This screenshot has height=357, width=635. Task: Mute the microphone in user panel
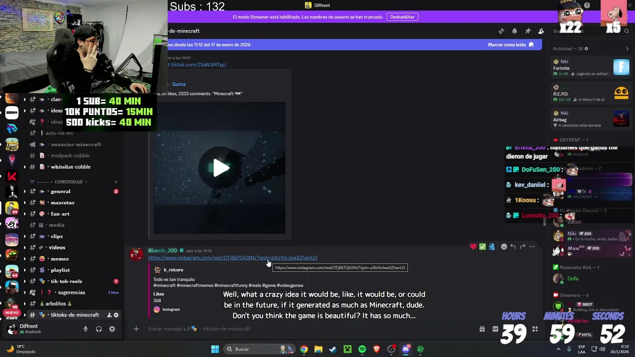(x=85, y=329)
